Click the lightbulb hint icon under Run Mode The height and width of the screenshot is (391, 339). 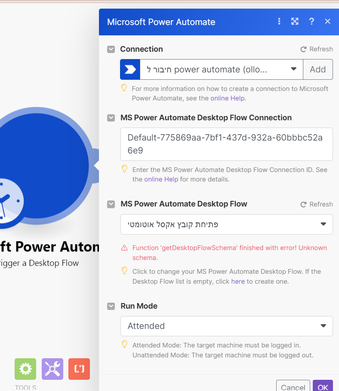click(x=124, y=344)
